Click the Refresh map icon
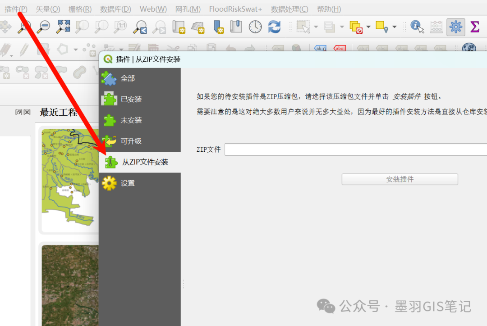Screen dimensions: 487x326 click(274, 27)
